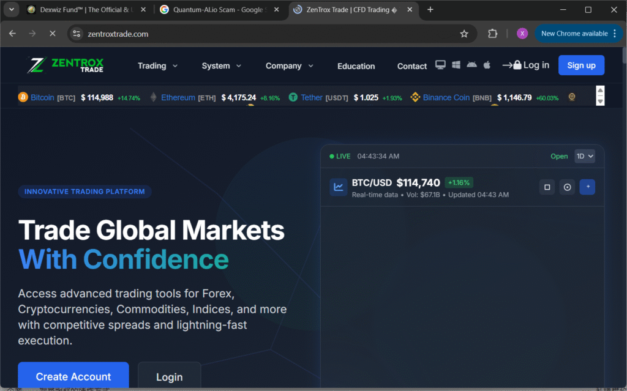The height and width of the screenshot is (391, 627).
Task: Toggle the target record chart control
Action: (567, 187)
